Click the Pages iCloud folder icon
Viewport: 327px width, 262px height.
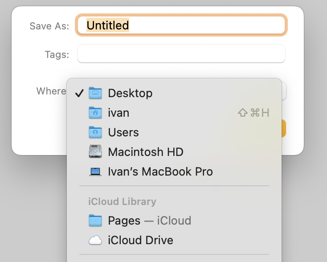tap(95, 221)
